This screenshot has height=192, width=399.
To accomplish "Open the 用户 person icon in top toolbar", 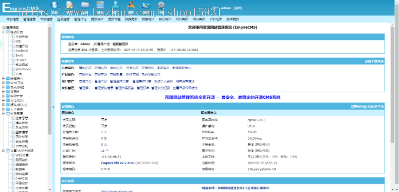I will (x=116, y=5).
